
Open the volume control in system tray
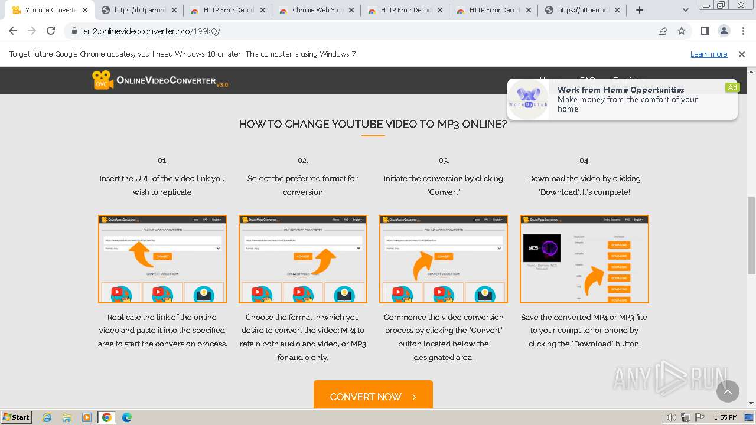pyautogui.click(x=671, y=417)
